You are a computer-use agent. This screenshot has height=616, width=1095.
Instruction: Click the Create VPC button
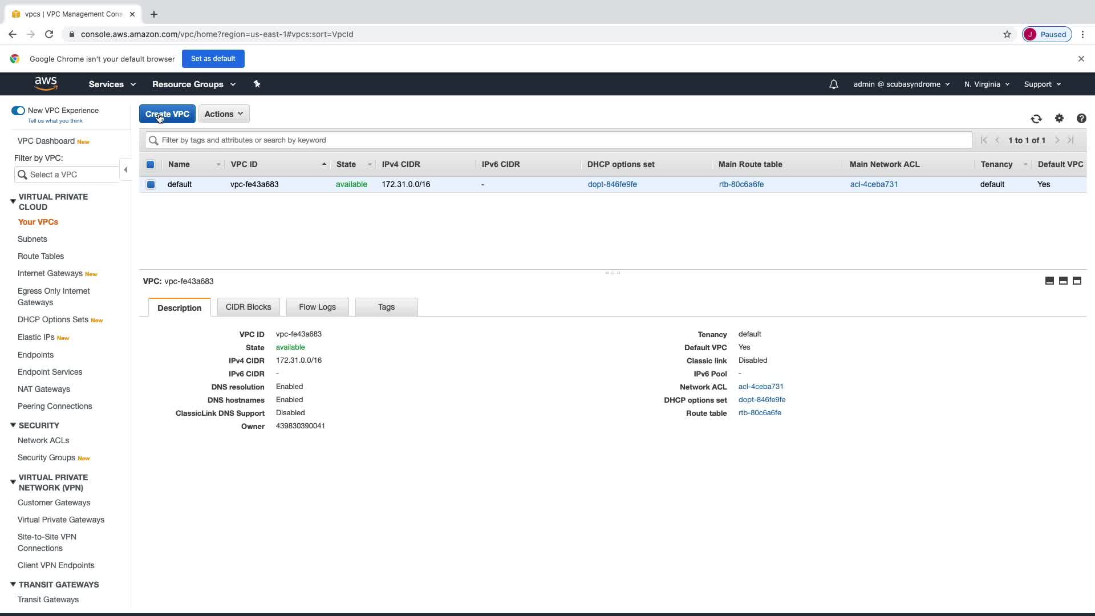point(167,114)
